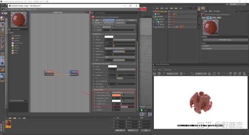249x135 pixels.
Task: Click the Edit Shader Graph button
Action: tap(225, 40)
